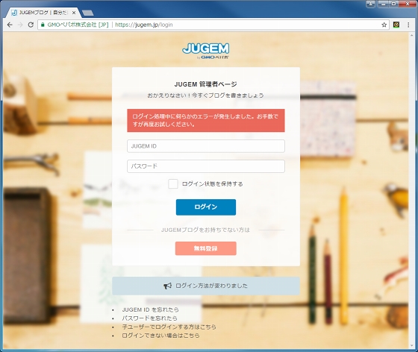
Task: Check the ログイン状態を保持する checkbox
Action: click(x=173, y=183)
